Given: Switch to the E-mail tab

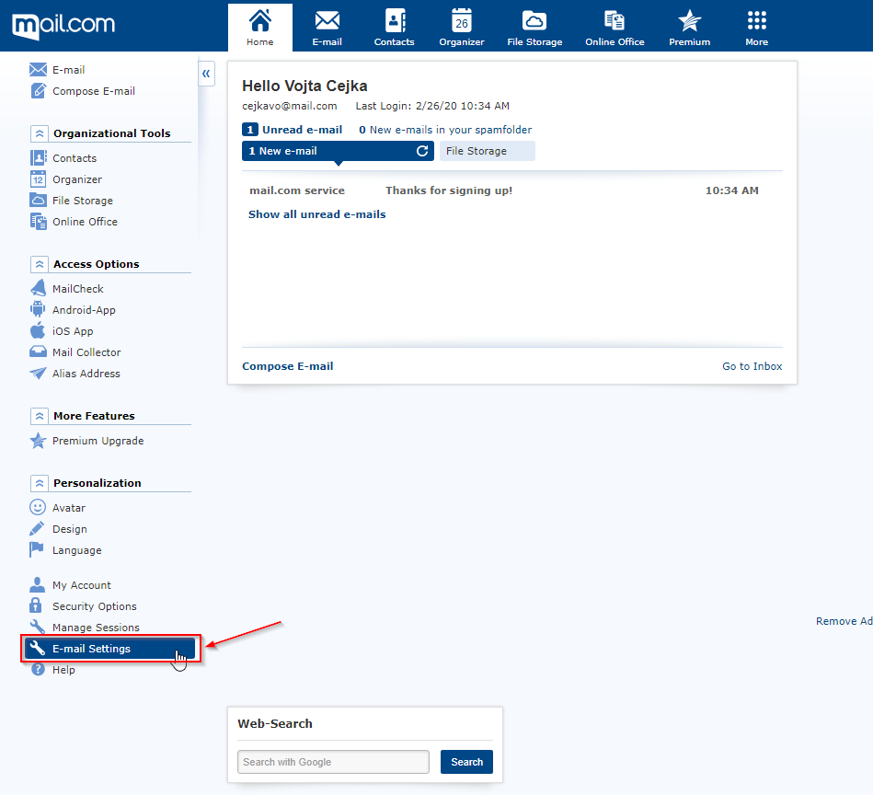Looking at the screenshot, I should tap(327, 28).
